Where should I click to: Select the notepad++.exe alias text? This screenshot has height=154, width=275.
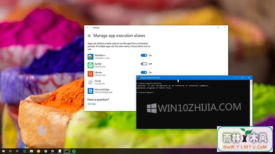[102, 58]
